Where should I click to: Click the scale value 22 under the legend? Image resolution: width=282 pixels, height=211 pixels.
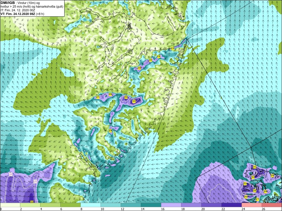[x=223, y=209]
